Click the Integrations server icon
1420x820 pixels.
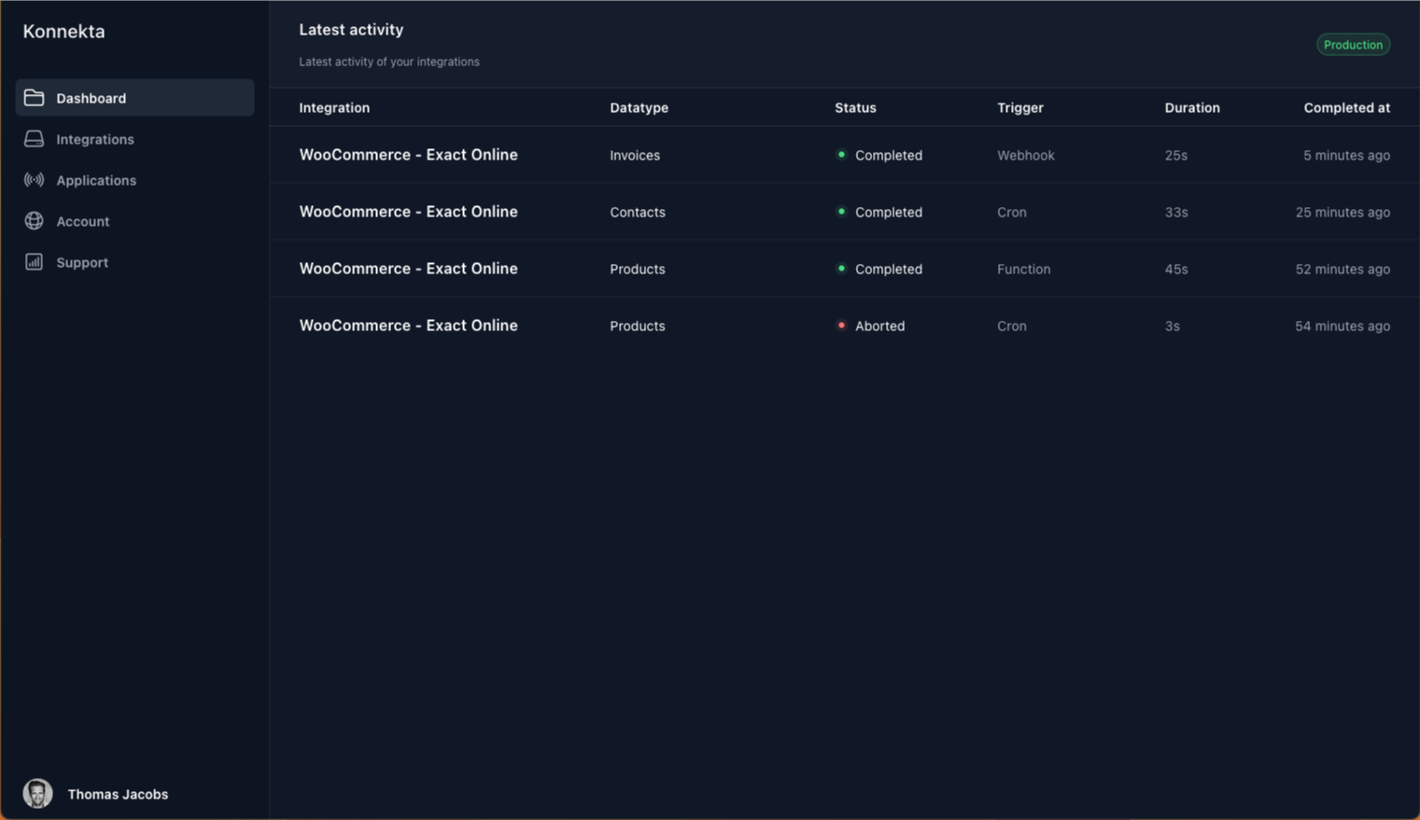coord(34,139)
